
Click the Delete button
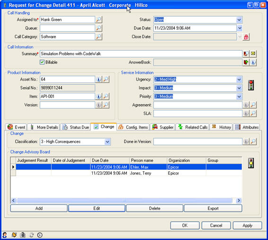[x=155, y=208]
